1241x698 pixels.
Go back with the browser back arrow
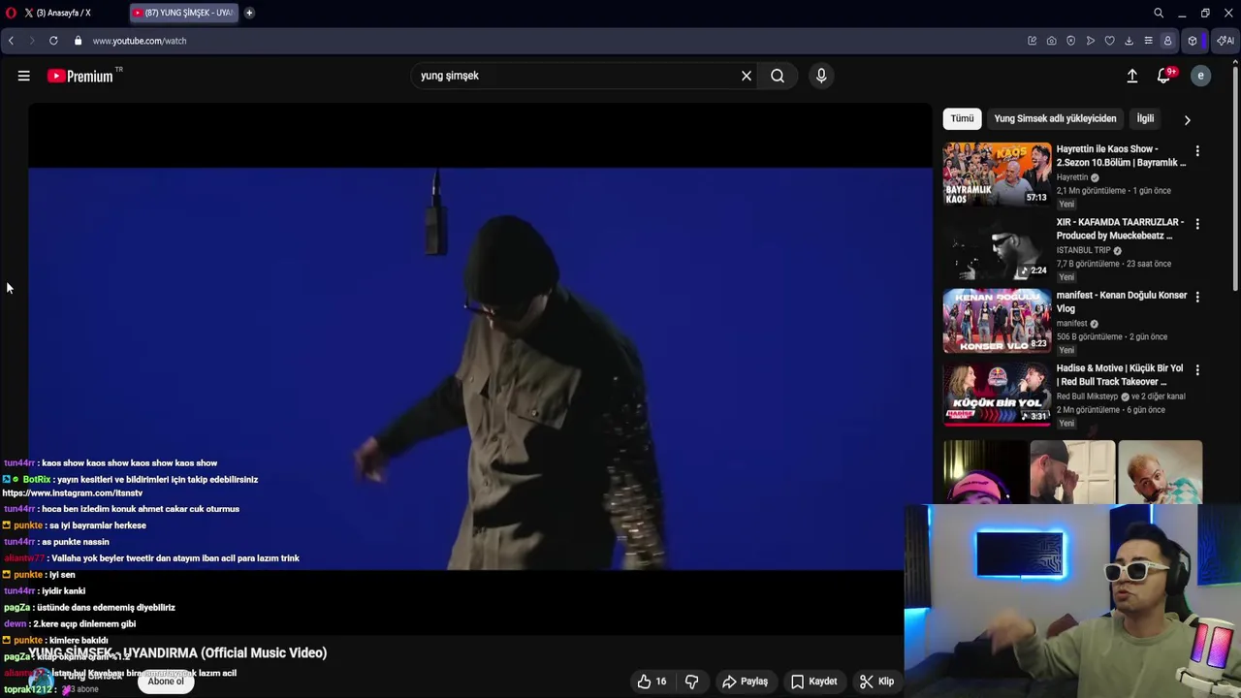click(x=11, y=41)
